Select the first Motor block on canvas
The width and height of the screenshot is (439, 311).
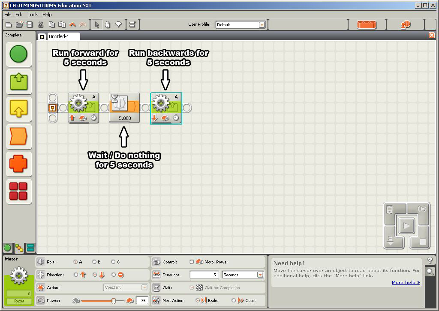tap(83, 108)
